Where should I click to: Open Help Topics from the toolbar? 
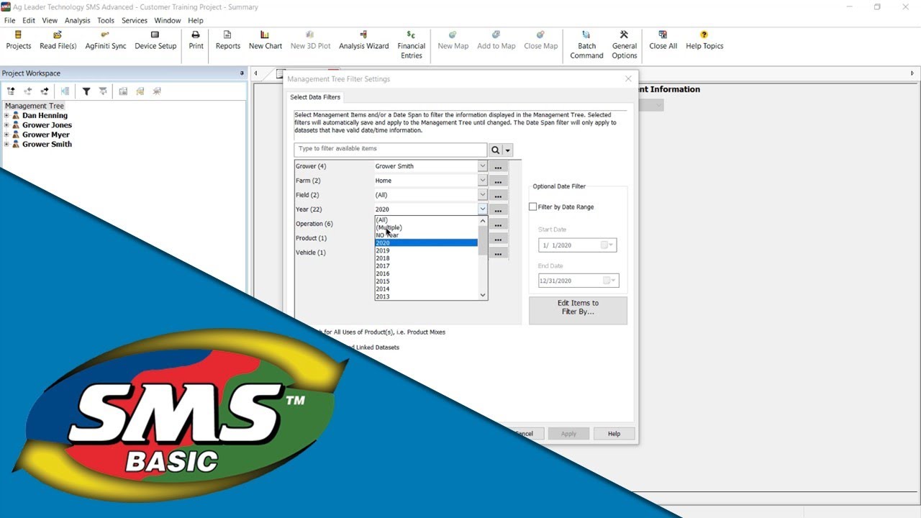[x=704, y=40]
